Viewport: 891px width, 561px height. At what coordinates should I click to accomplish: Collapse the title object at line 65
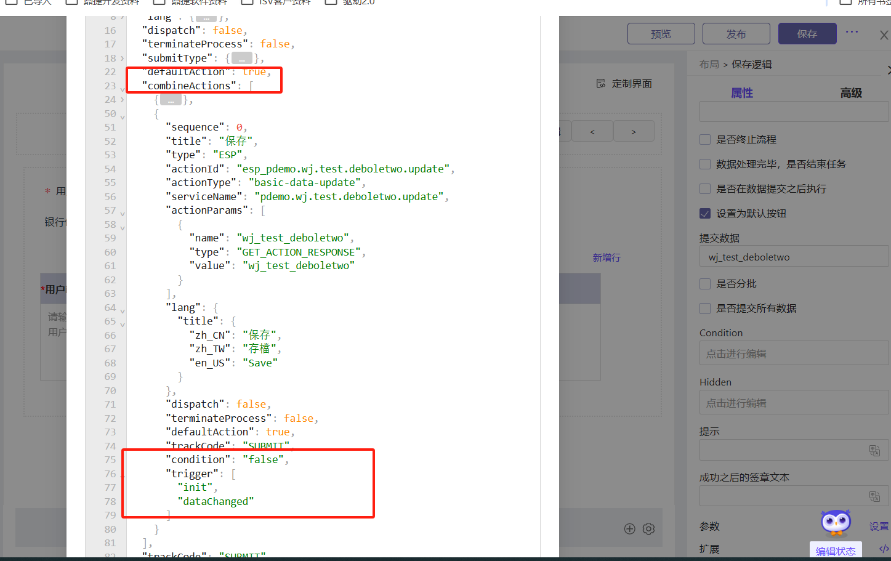(122, 325)
